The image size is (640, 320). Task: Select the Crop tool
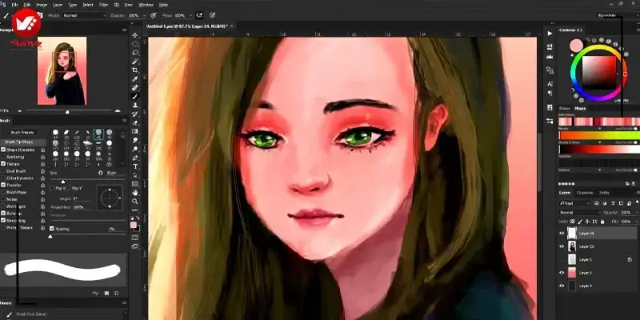click(x=135, y=70)
